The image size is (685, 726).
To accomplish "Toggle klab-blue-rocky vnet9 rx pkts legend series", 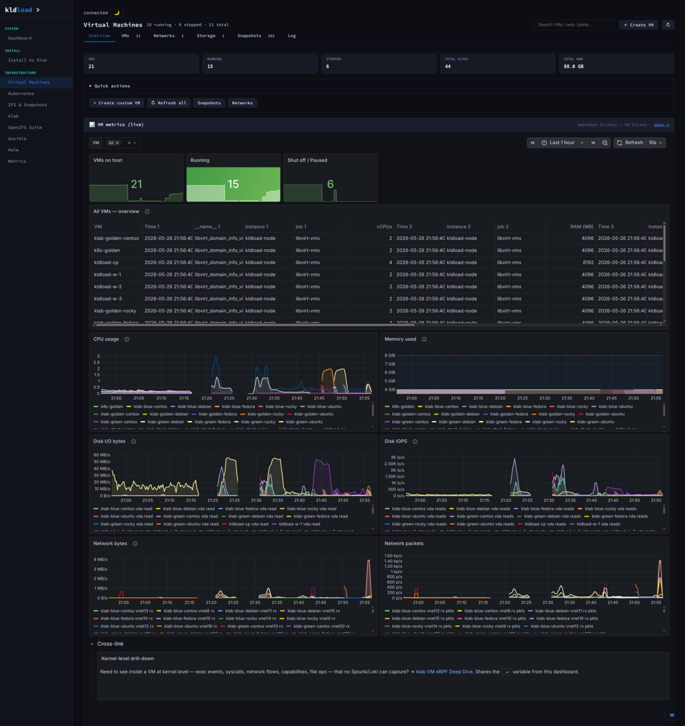I will (487, 626).
